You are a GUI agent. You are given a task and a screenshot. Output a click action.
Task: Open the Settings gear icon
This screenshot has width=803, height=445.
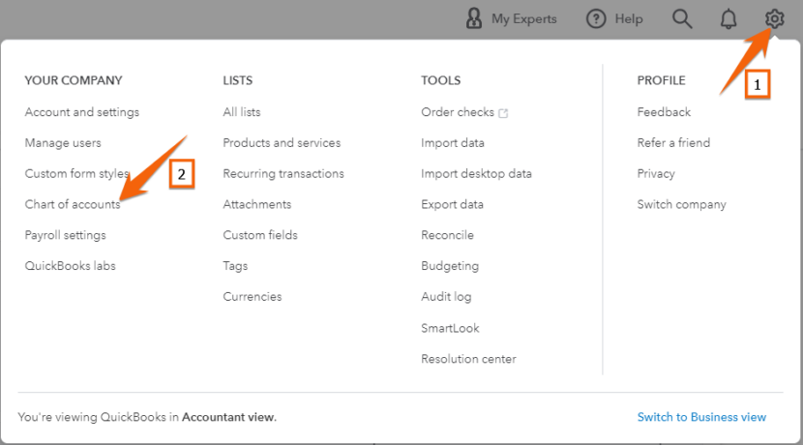tap(774, 19)
